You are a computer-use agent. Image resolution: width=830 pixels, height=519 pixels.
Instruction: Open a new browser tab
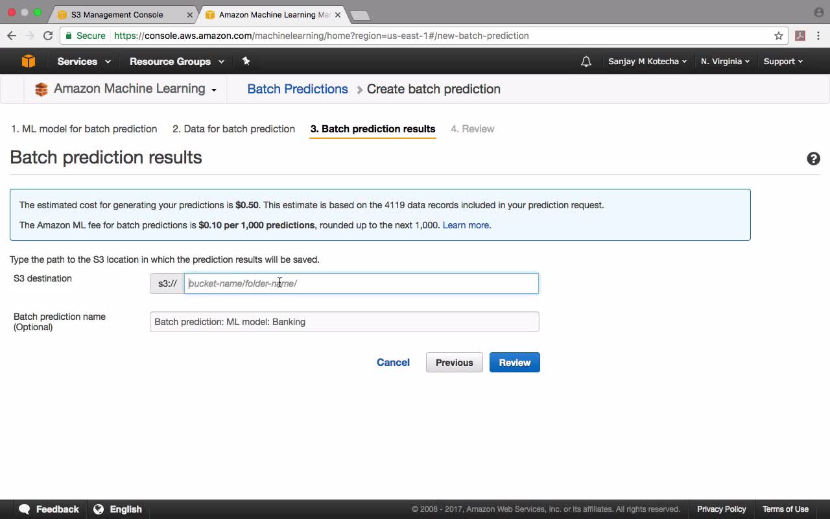[x=360, y=15]
